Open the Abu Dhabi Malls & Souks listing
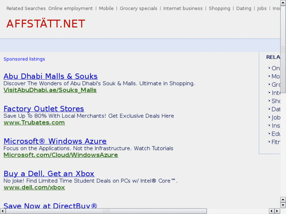Viewport: 286px width, 214px height. pos(50,76)
